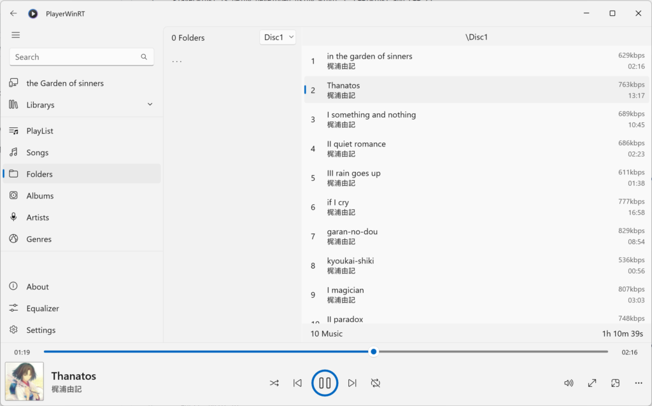Click the Genres icon in sidebar
The height and width of the screenshot is (406, 652).
14,239
